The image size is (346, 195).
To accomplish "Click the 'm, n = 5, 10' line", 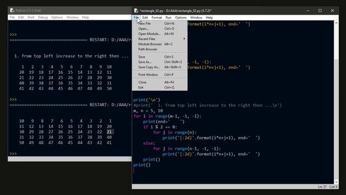I will 148,110.
